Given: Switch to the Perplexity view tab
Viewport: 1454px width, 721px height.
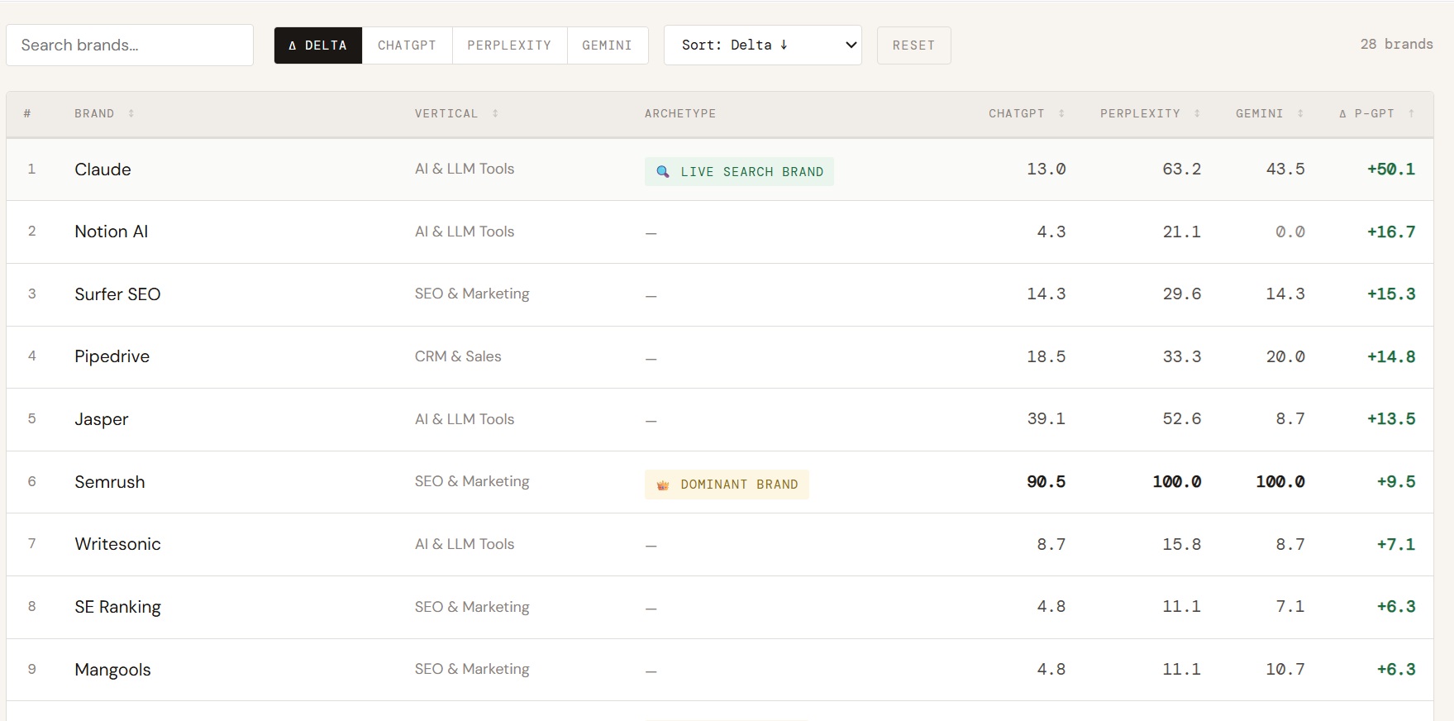Looking at the screenshot, I should click(x=509, y=45).
